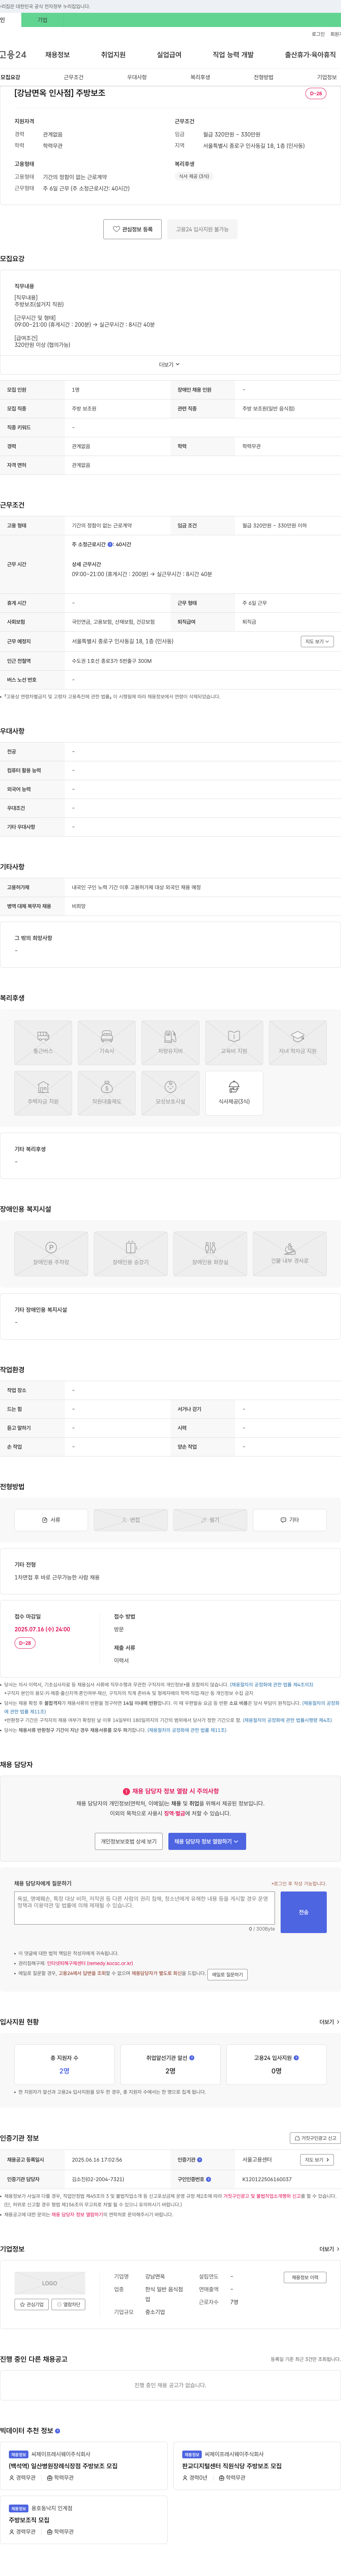The height and width of the screenshot is (2576, 341).
Task: Open the 실업급여 main menu
Action: pyautogui.click(x=169, y=55)
